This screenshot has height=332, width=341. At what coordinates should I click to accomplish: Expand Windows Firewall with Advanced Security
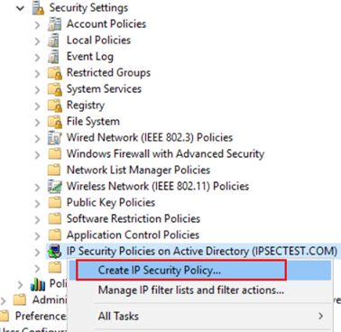(37, 154)
